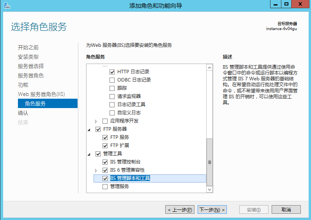311x220 pixels.
Task: Click the scroll down arrow of role list
Action: pyautogui.click(x=209, y=190)
